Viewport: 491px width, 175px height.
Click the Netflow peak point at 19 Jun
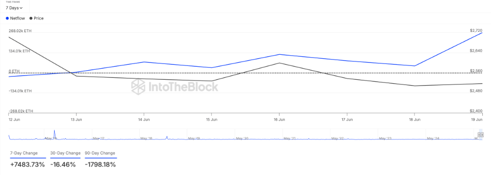pyautogui.click(x=481, y=33)
